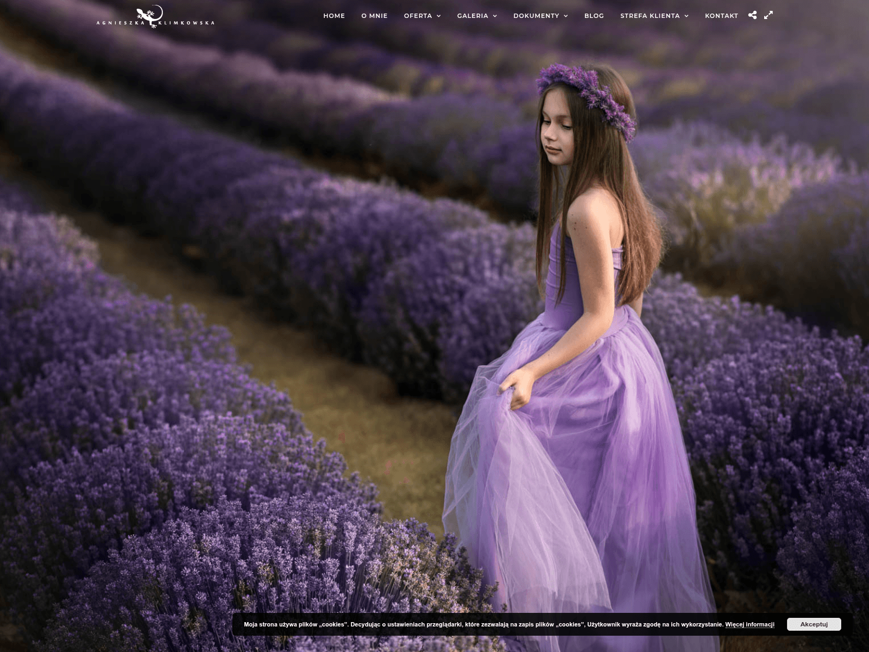Click the Agnieszka Klimkowska gecko logo
The height and width of the screenshot is (652, 869).
click(155, 16)
